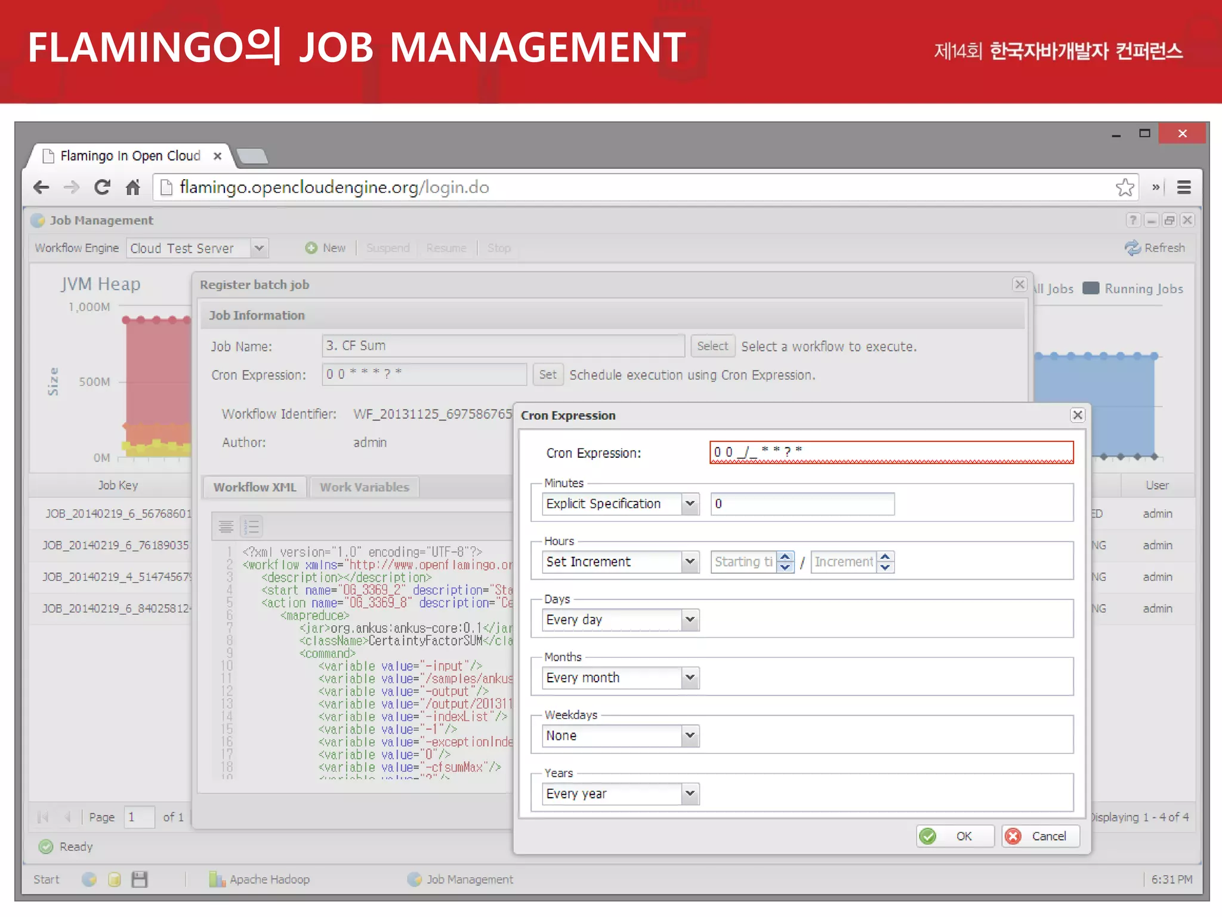Confirm the cron expression with OK

click(955, 836)
